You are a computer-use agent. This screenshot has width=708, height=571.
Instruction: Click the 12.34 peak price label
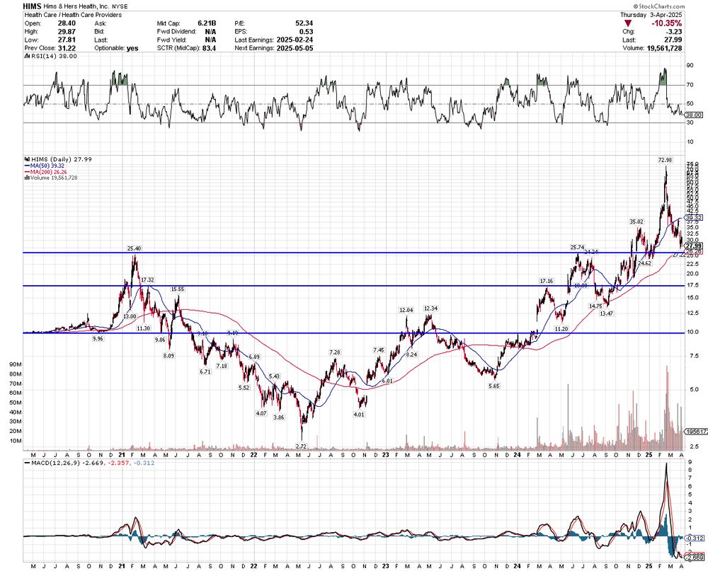point(430,308)
